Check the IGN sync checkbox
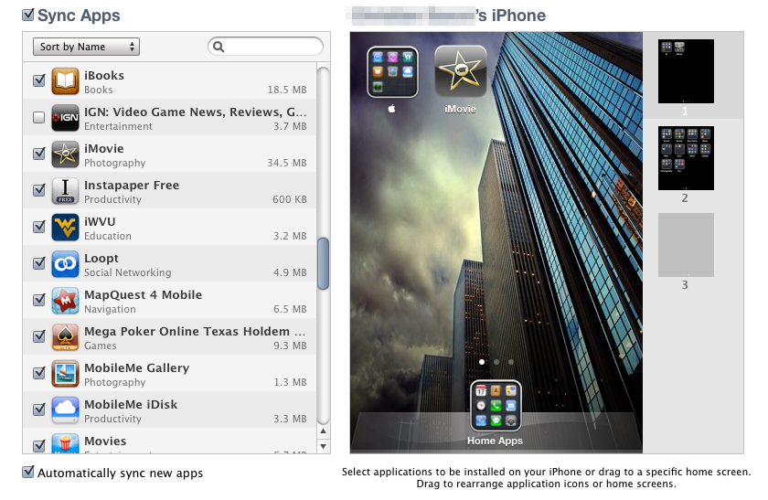Viewport: 768px width, 500px height. [x=38, y=118]
